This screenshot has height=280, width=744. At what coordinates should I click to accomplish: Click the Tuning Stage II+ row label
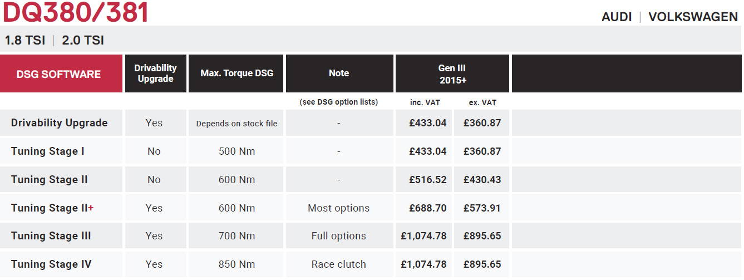(52, 208)
